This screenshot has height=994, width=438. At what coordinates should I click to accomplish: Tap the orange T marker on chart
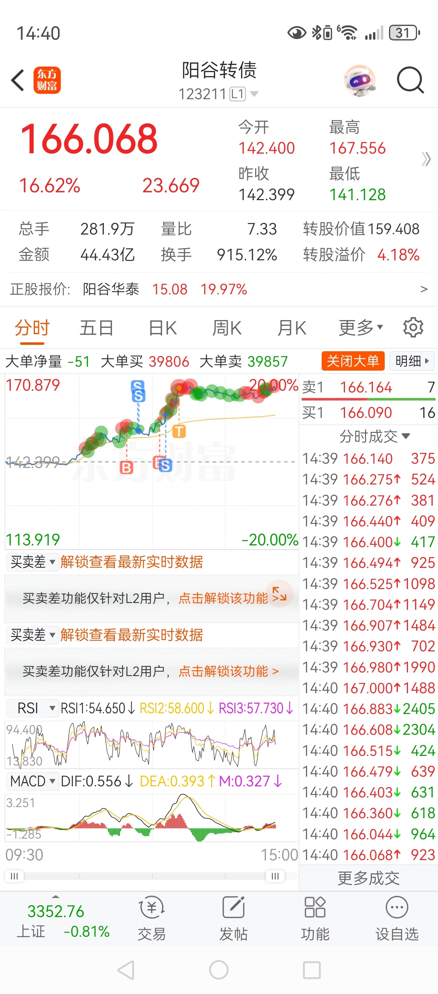coord(179,431)
